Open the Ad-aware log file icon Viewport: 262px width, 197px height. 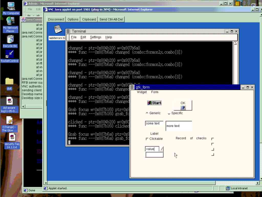tap(9, 101)
